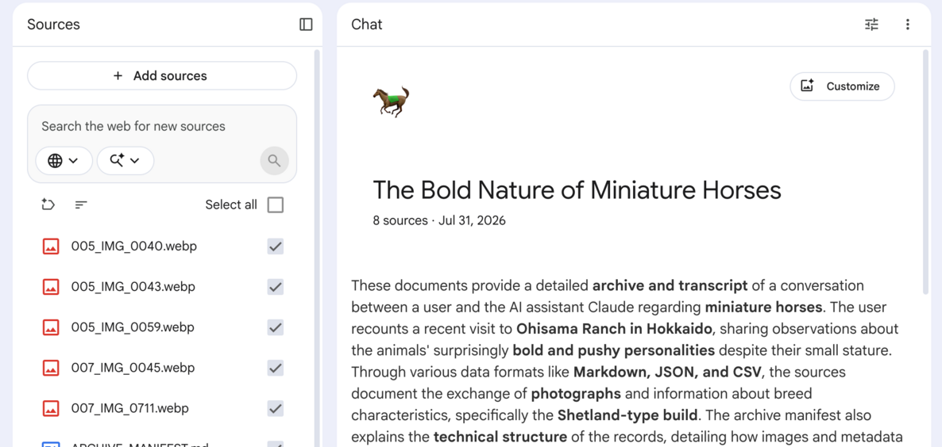This screenshot has width=942, height=447.
Task: Uncheck source 007_IMG_0045.webp
Action: click(275, 368)
